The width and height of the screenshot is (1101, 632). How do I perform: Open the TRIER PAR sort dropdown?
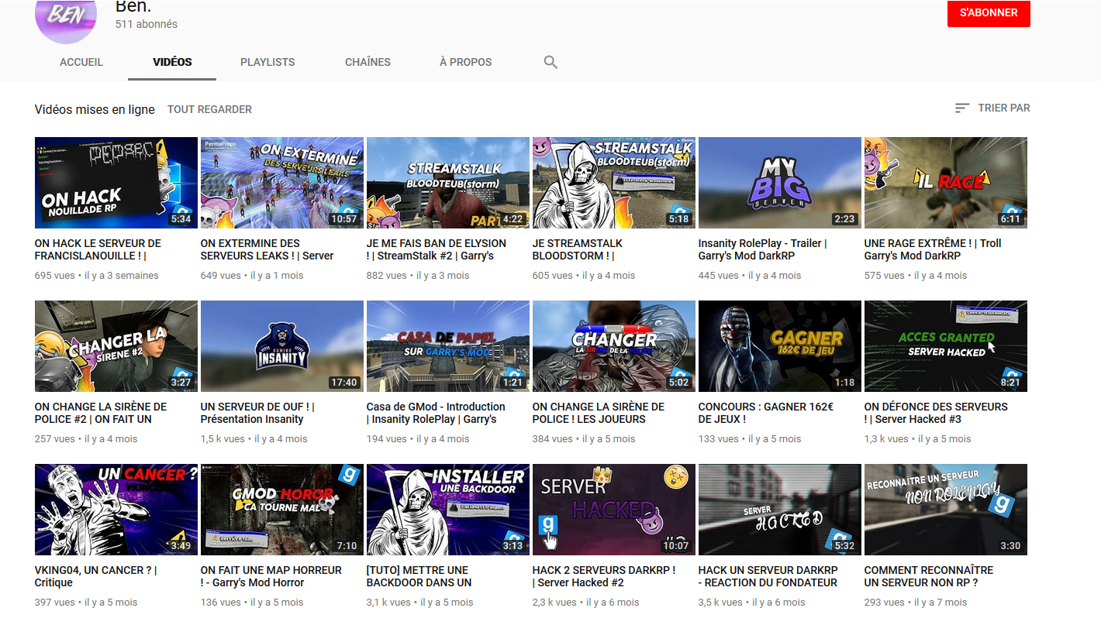(x=992, y=108)
